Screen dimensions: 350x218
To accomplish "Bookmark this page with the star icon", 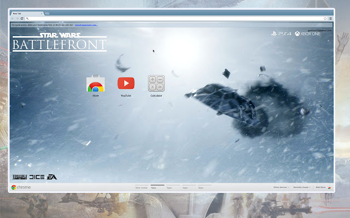I will coord(325,19).
